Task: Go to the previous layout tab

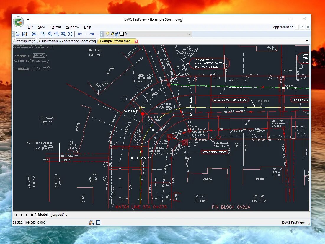Action: (21, 215)
